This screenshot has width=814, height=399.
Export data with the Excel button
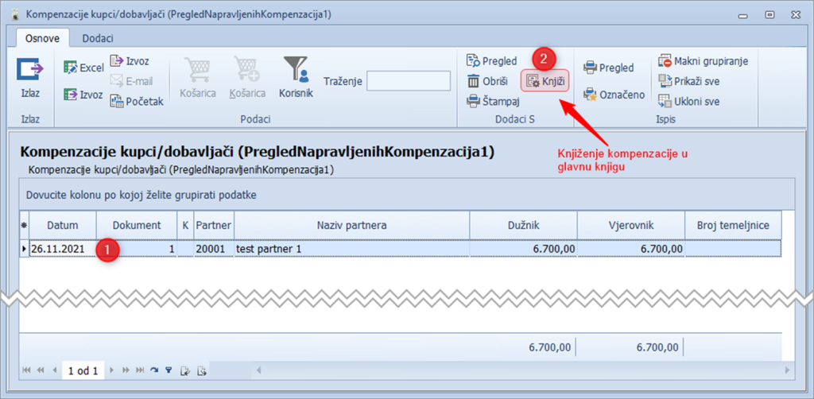point(83,68)
